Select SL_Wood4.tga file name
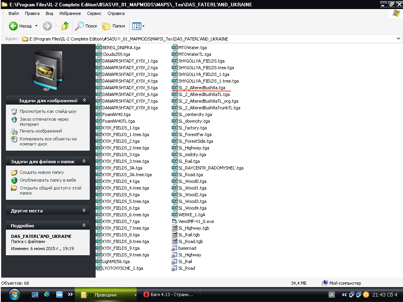The height and width of the screenshot is (302, 403). (192, 208)
